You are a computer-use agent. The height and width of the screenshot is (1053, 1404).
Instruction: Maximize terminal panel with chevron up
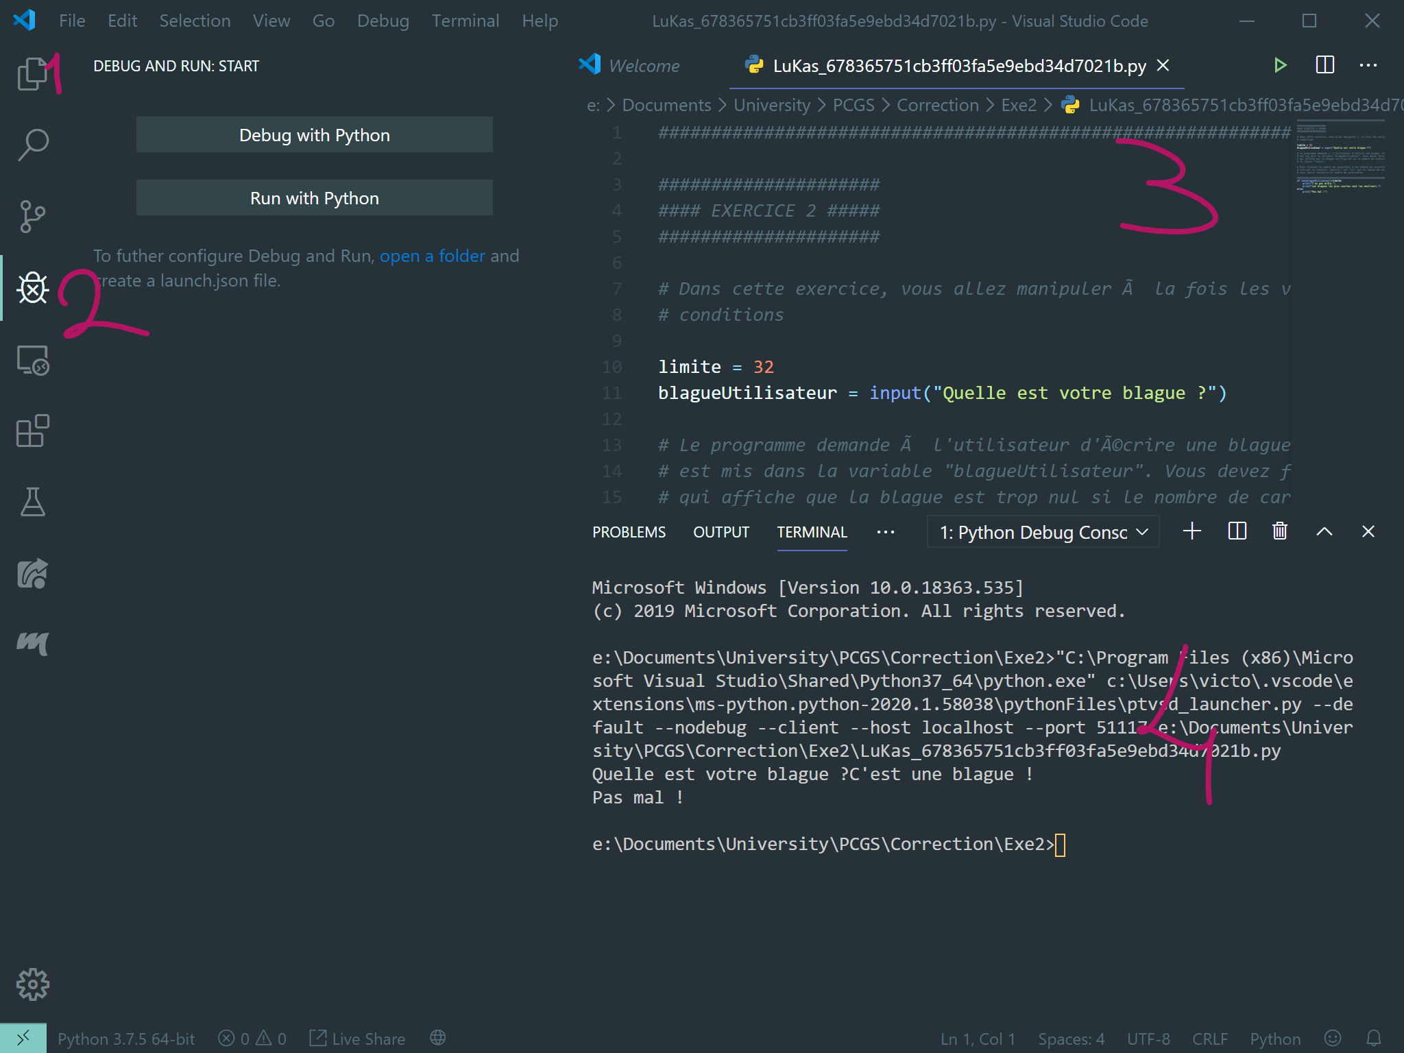(x=1324, y=532)
